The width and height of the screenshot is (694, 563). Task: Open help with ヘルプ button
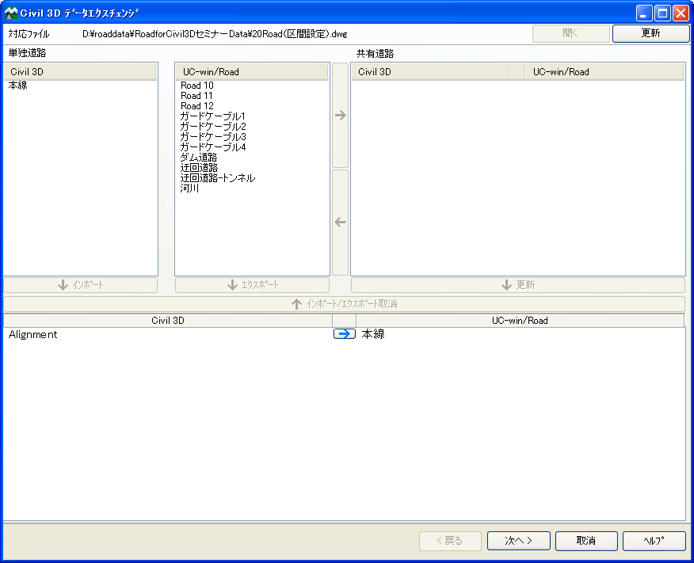click(x=654, y=541)
